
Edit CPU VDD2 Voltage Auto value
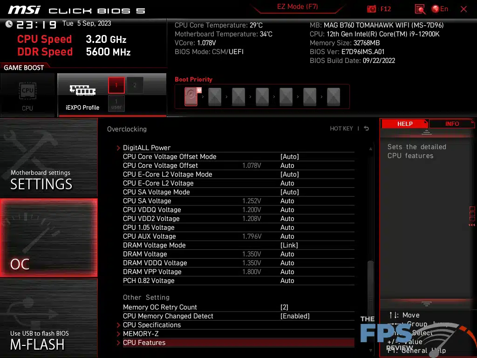[x=287, y=218]
